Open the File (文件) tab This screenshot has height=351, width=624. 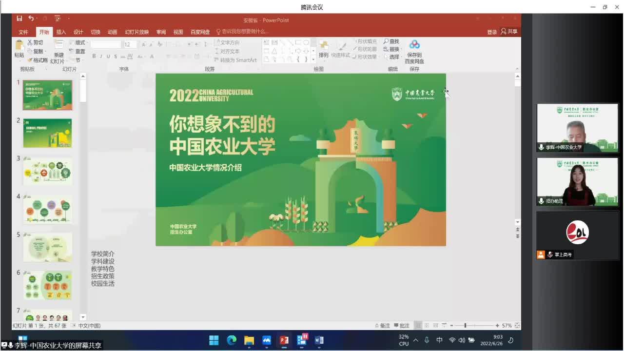(23, 32)
